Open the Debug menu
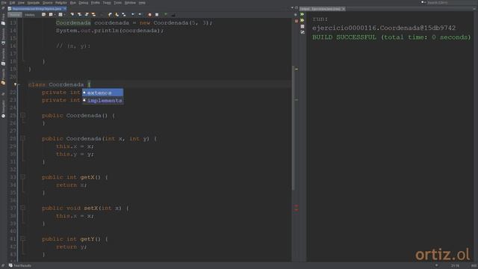The image size is (478, 269). pos(83,2)
